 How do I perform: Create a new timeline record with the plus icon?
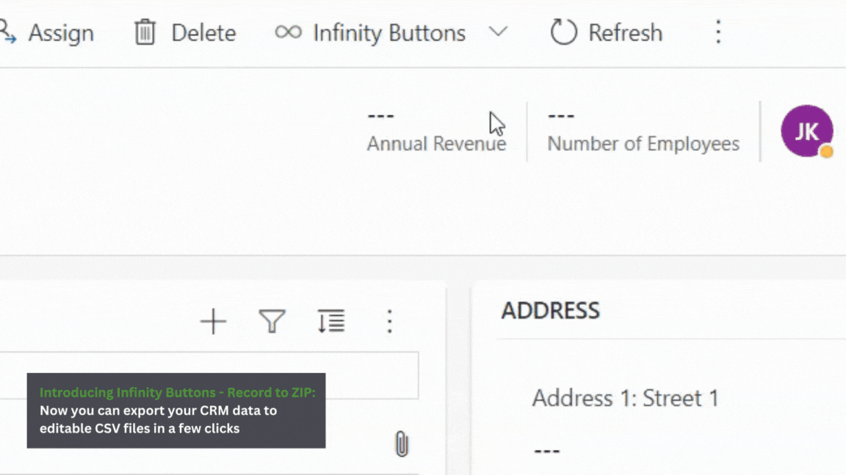point(212,321)
